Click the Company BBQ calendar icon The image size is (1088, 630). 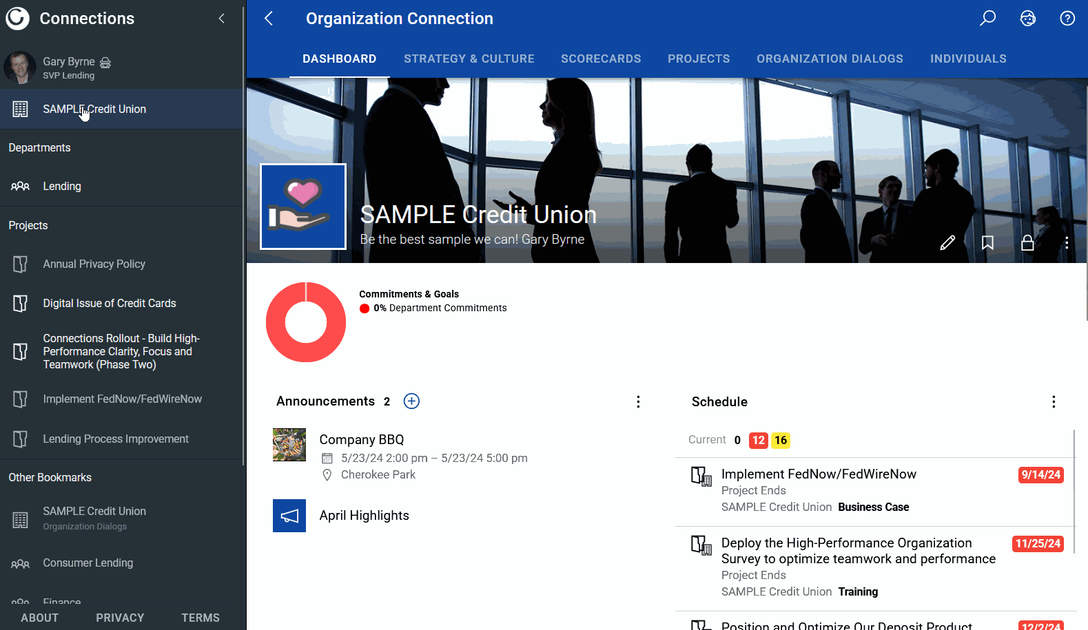(327, 459)
